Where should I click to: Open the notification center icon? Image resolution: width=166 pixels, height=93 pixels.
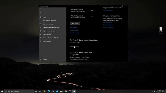pos(163,91)
